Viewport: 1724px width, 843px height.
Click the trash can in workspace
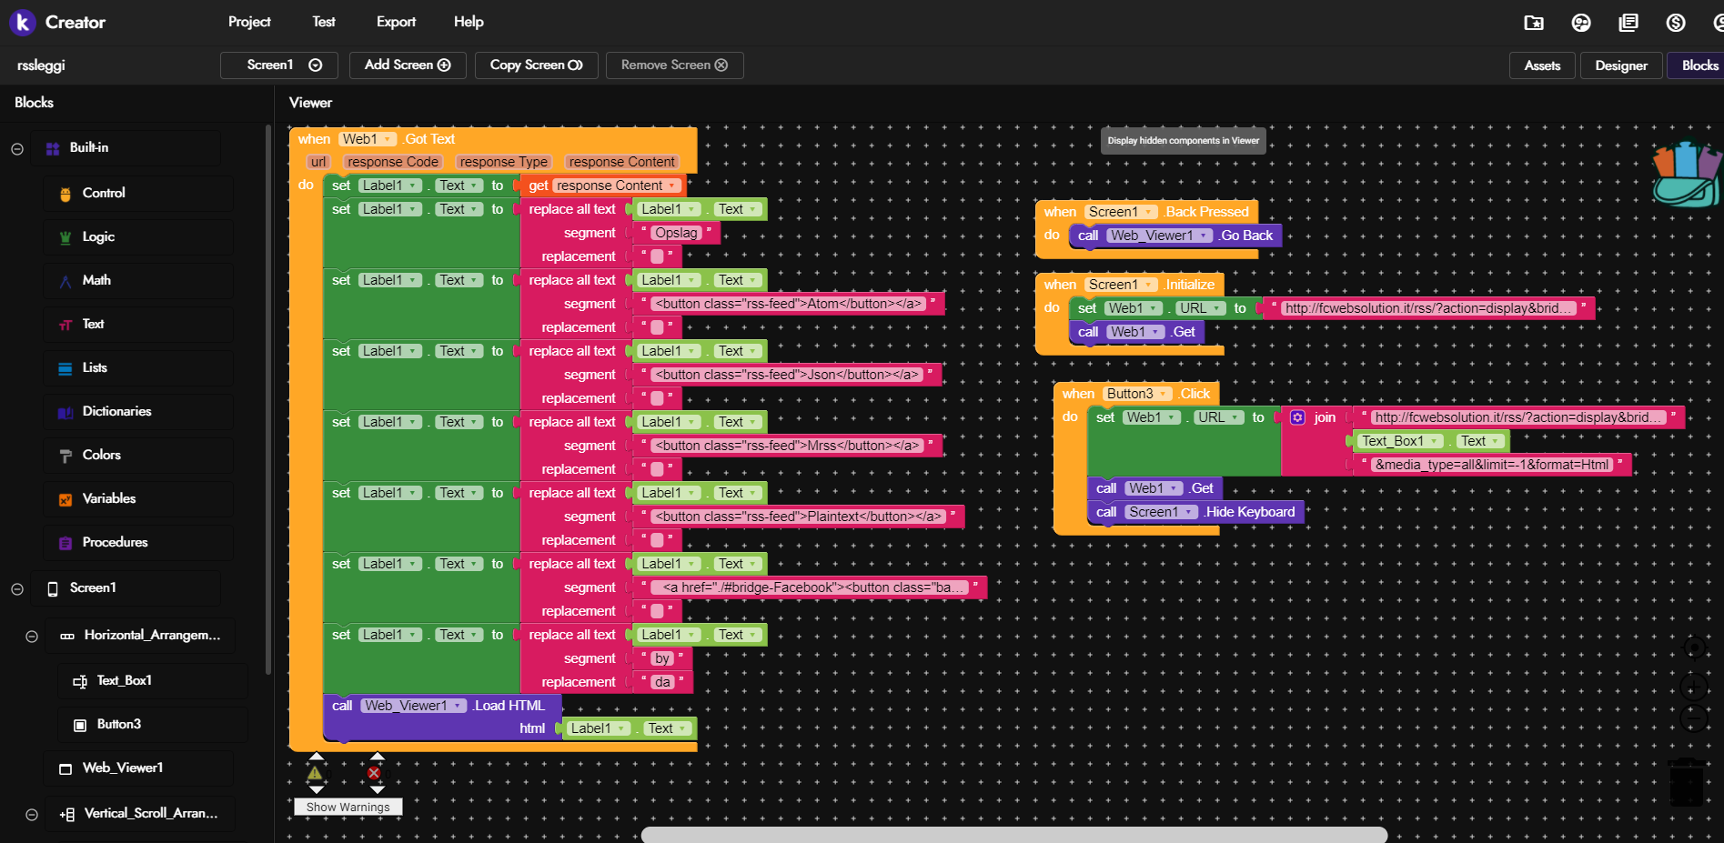pyautogui.click(x=1687, y=781)
